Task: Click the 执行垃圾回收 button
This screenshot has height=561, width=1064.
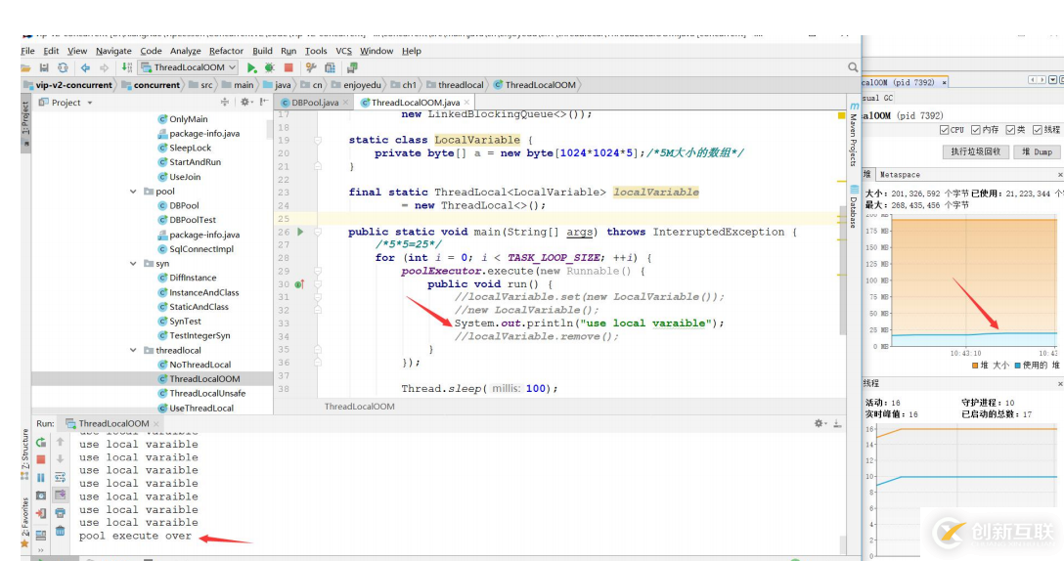Action: click(x=975, y=151)
